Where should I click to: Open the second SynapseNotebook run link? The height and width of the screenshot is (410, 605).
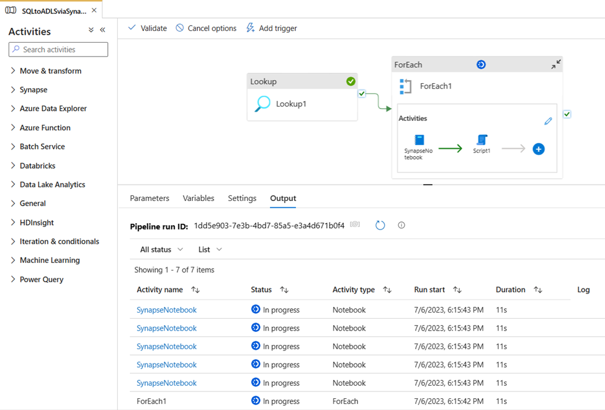(x=167, y=328)
